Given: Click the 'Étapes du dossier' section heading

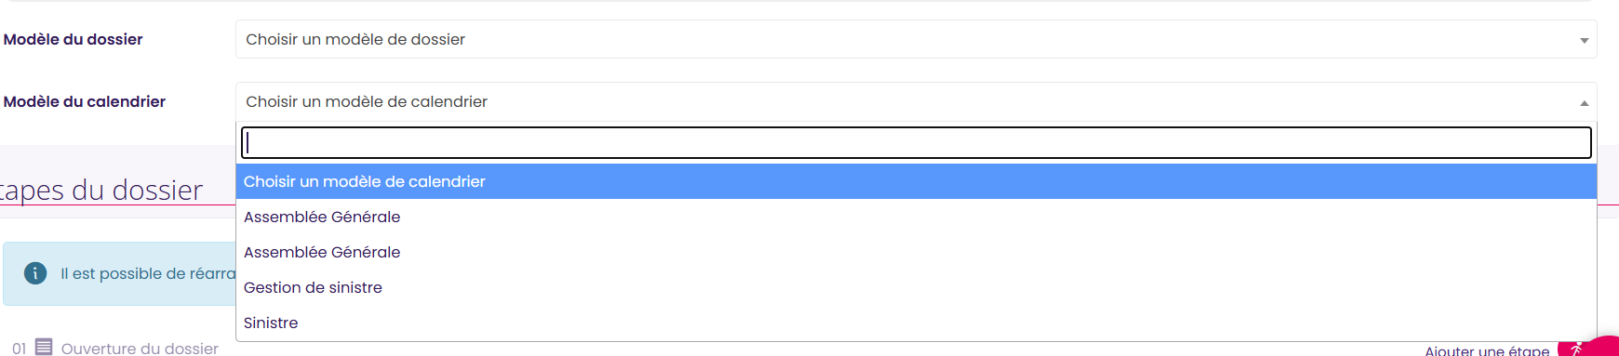Looking at the screenshot, I should click(100, 190).
